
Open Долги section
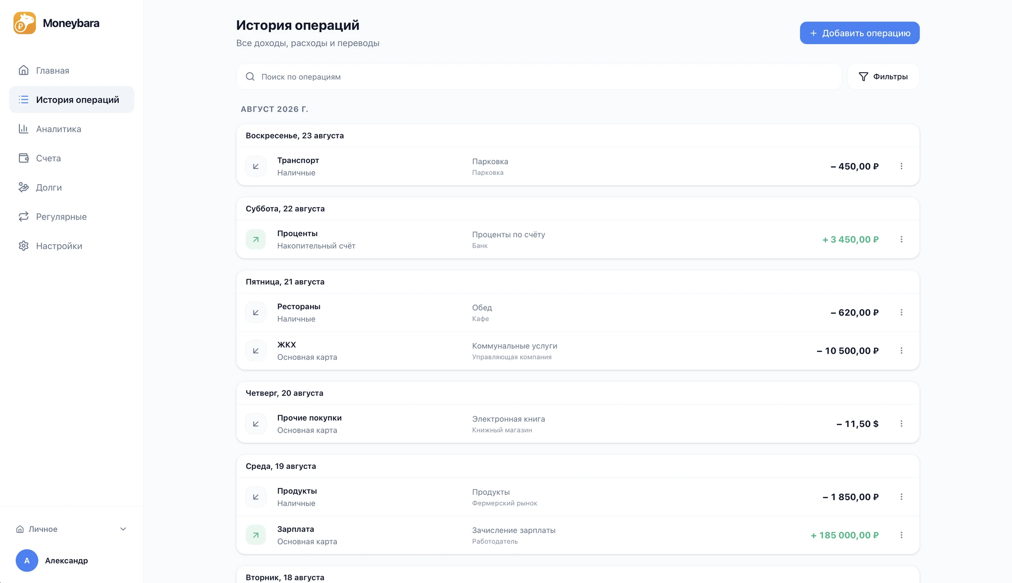72,187
